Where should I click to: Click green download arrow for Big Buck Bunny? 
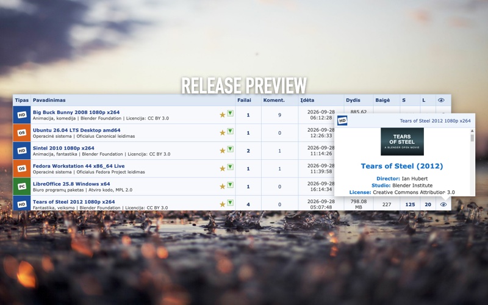231,113
